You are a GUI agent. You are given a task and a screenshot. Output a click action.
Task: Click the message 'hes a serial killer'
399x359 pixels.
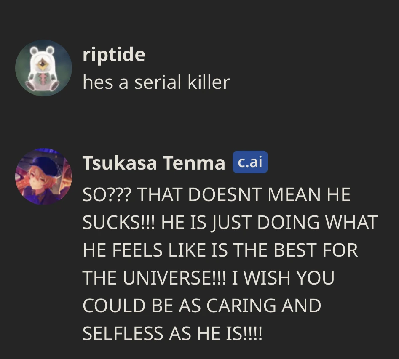tap(156, 82)
